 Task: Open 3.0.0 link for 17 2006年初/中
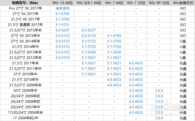[x=159, y=118]
